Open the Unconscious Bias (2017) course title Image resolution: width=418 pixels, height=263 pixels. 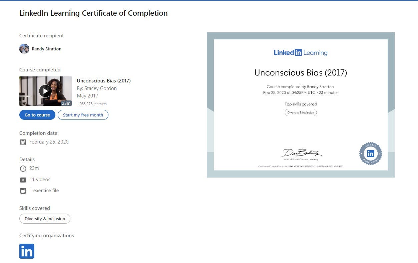(x=104, y=80)
